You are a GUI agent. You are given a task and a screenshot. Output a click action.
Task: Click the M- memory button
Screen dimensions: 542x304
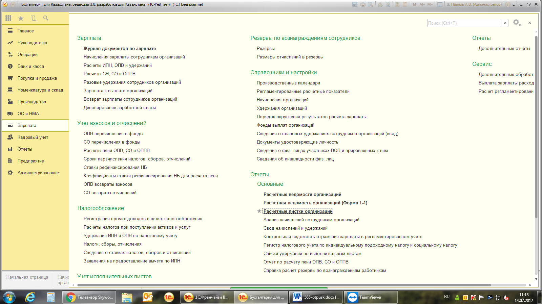coord(430,4)
